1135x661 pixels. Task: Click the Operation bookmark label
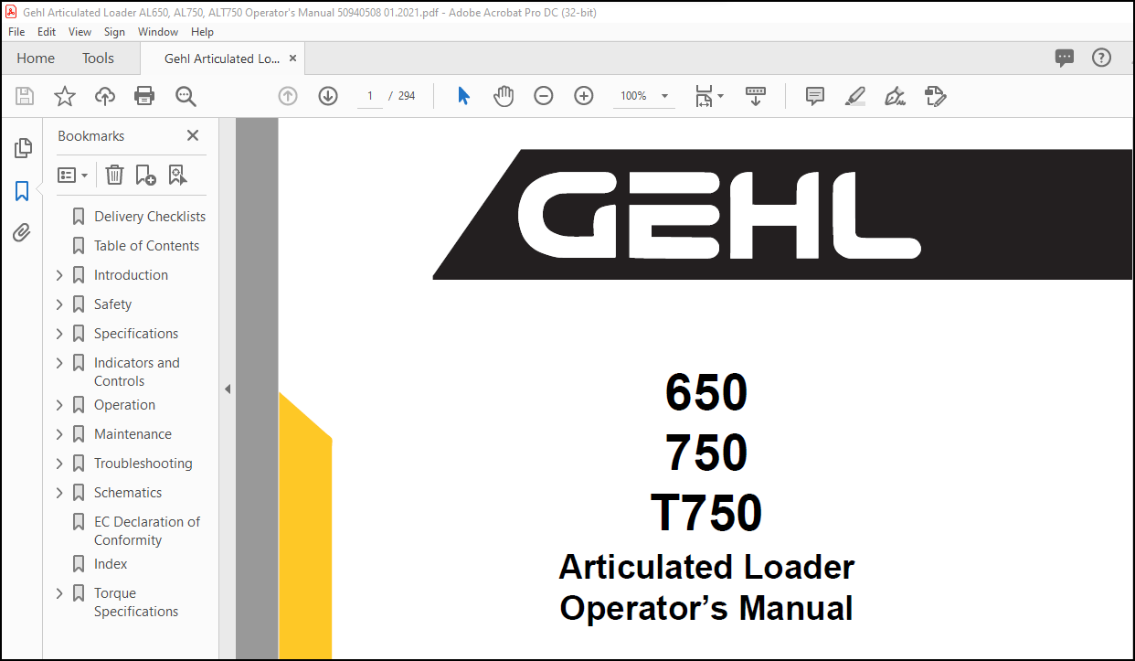[124, 405]
